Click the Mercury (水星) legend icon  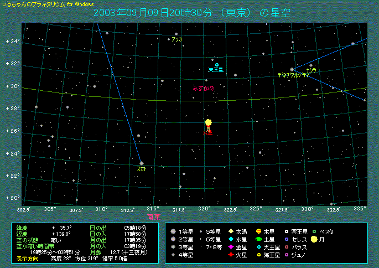(x=230, y=239)
